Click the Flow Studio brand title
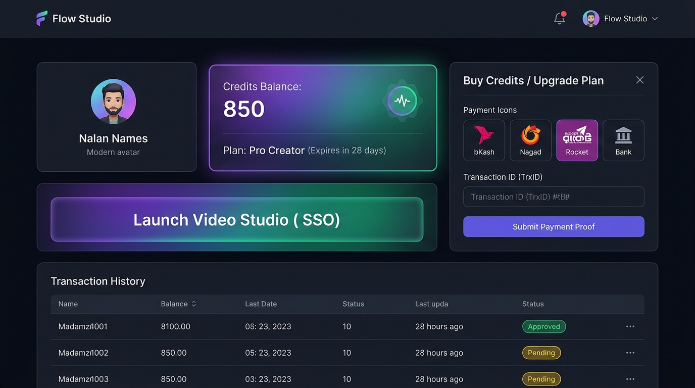The image size is (695, 388). (82, 19)
